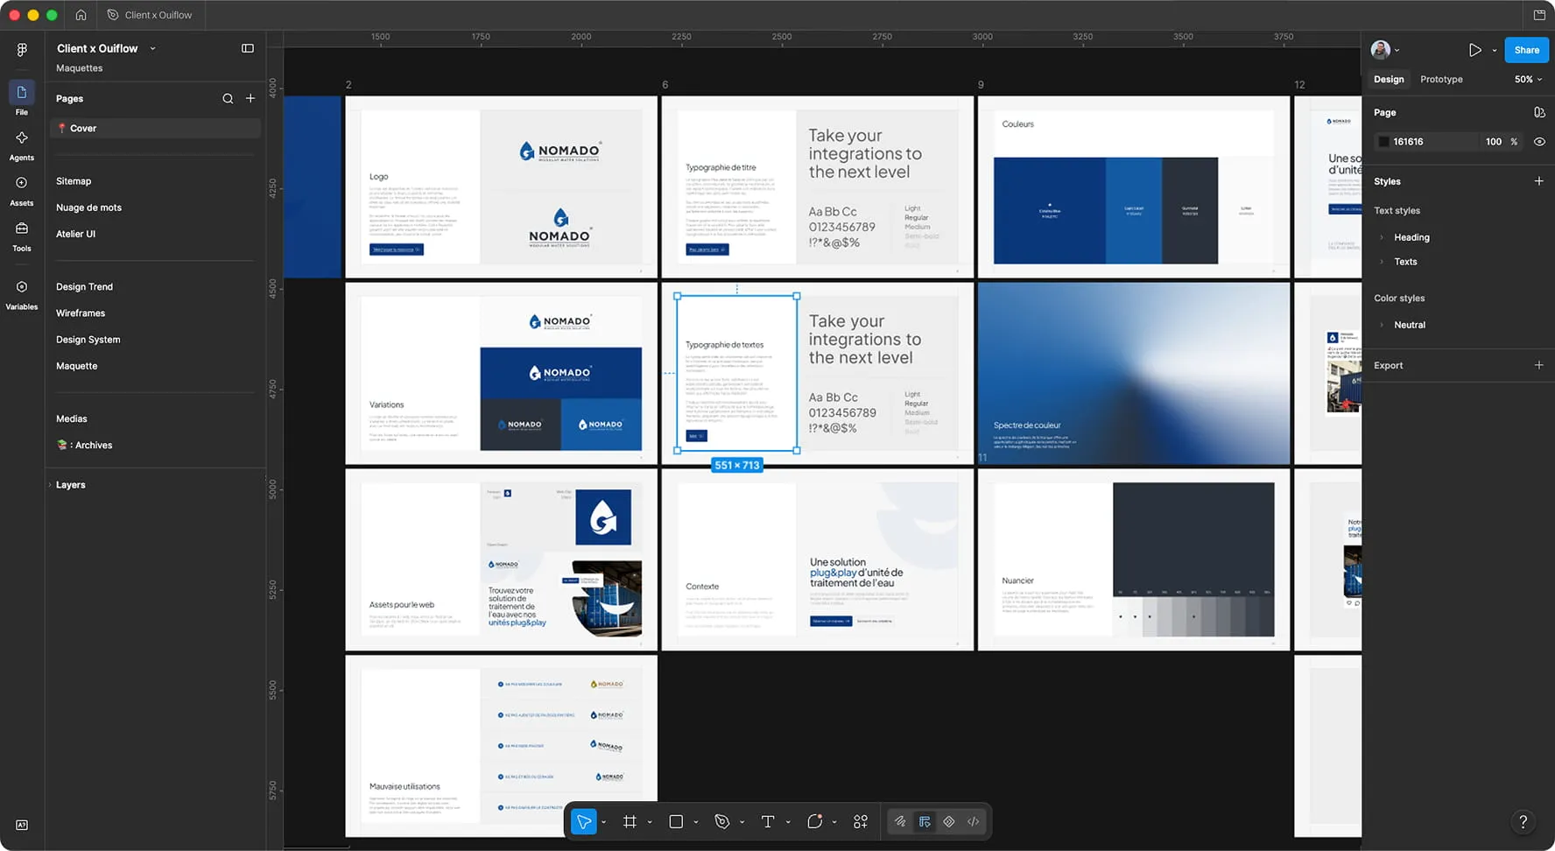This screenshot has height=851, width=1555.
Task: Open the Variables panel
Action: coord(22,295)
